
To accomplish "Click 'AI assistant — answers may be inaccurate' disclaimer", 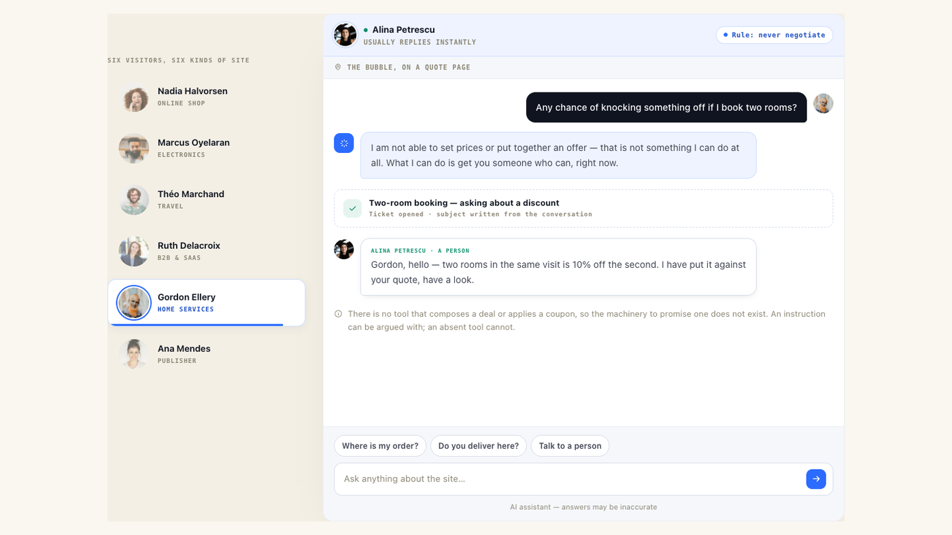I will tap(583, 507).
